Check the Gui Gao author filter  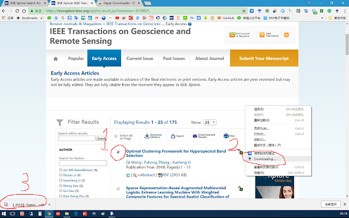tap(61, 190)
